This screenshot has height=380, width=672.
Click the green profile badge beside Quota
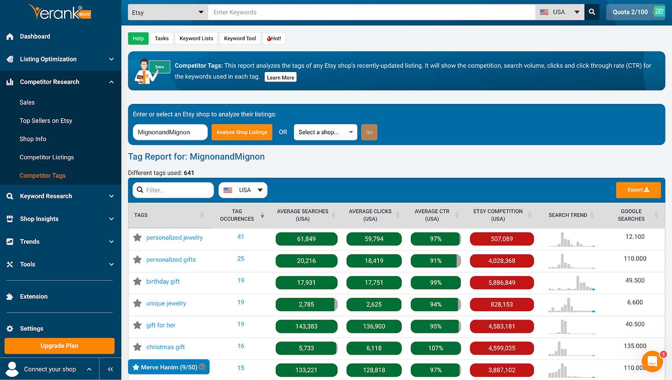[659, 12]
